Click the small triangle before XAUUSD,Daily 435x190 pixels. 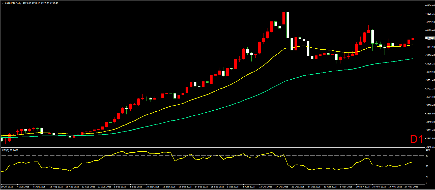(3, 3)
